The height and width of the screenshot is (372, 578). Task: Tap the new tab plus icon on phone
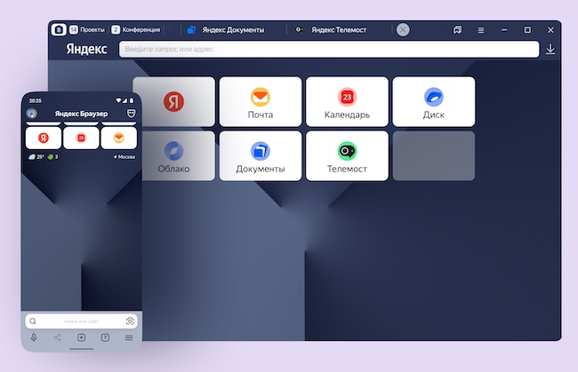pos(82,337)
